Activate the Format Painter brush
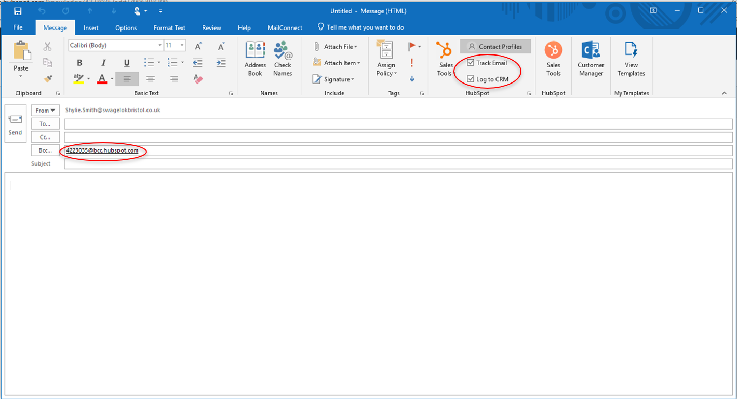The height and width of the screenshot is (399, 737). coord(48,79)
